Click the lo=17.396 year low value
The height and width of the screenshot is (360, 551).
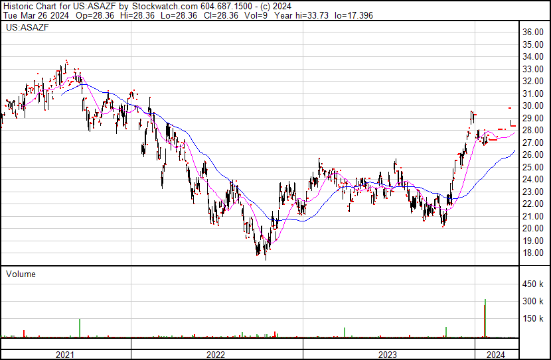[354, 15]
